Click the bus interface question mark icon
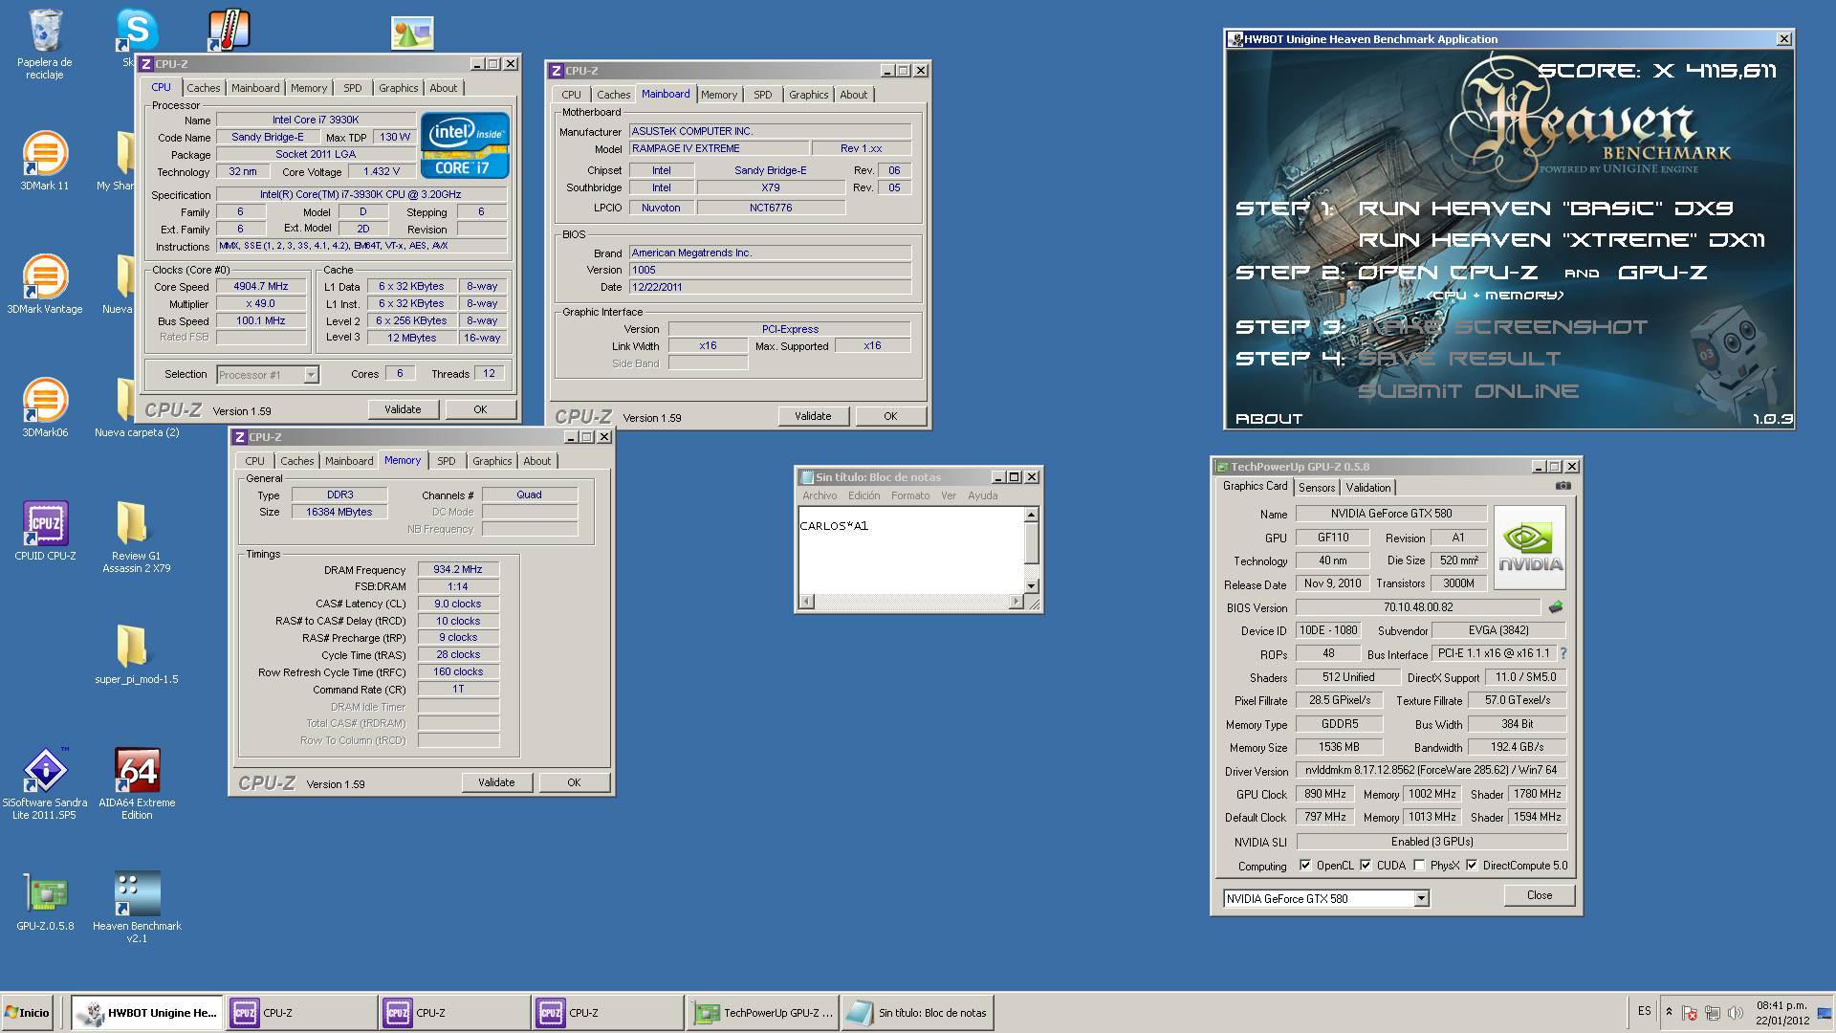 [1563, 653]
